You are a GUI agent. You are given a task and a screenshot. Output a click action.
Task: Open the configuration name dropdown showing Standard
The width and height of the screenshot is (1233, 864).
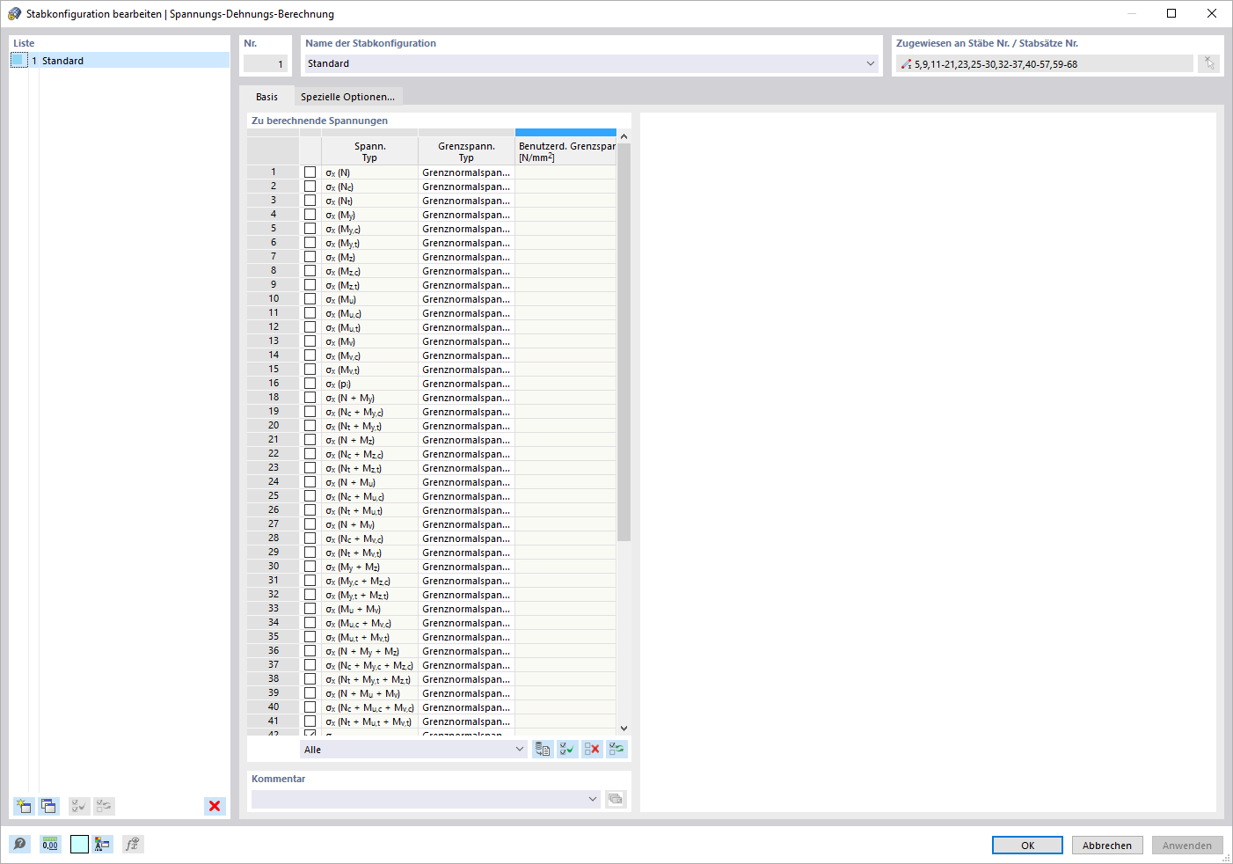(870, 63)
